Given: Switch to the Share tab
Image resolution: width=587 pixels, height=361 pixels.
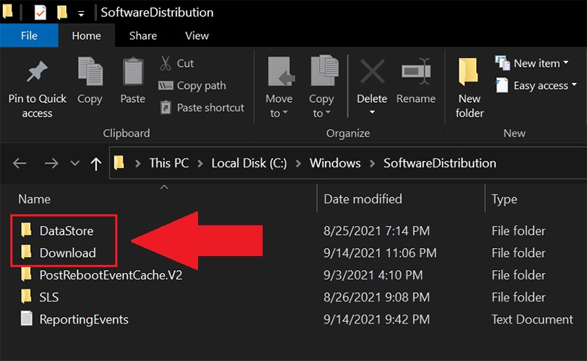Looking at the screenshot, I should [143, 35].
